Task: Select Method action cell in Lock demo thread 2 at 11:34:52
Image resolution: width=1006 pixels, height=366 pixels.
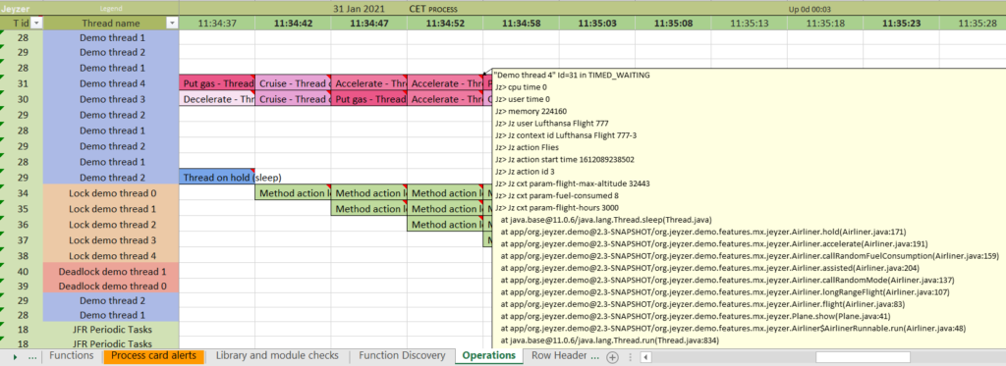Action: pos(445,225)
